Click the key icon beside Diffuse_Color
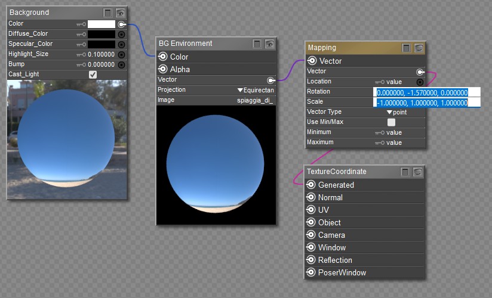Screen dimensions: 492x298 (81, 35)
